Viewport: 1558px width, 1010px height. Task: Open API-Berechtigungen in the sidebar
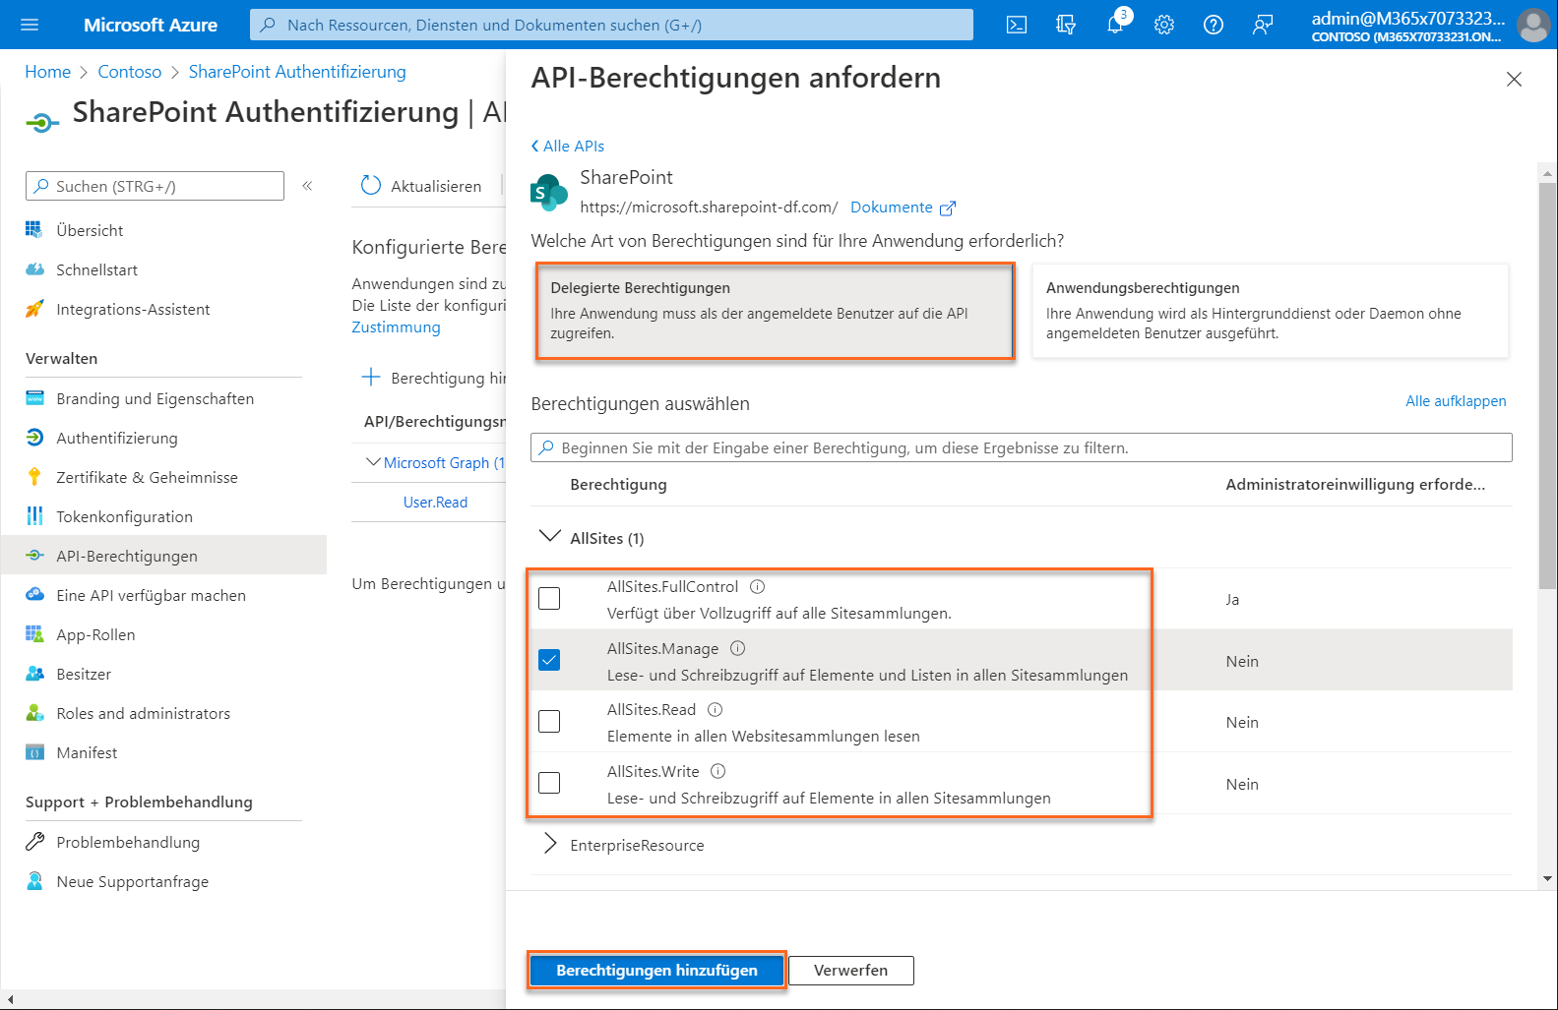coord(163,556)
